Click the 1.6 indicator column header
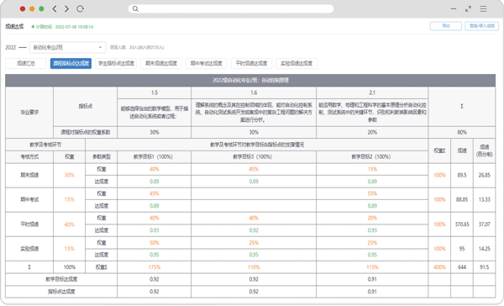This screenshot has height=306, width=504. click(254, 92)
